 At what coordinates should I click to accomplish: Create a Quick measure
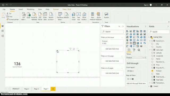pos(99,16)
